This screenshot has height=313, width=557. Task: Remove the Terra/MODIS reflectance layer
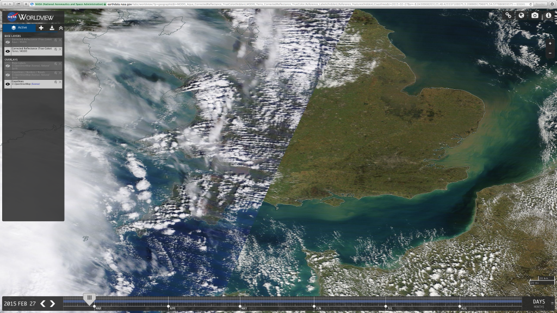(x=60, y=49)
